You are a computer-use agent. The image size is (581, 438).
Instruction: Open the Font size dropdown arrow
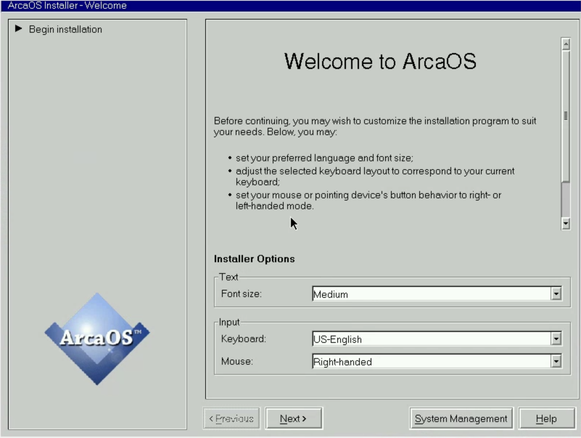tap(556, 294)
